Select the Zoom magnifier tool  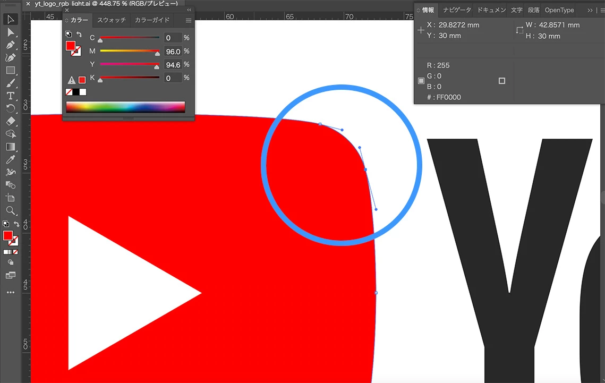click(11, 210)
